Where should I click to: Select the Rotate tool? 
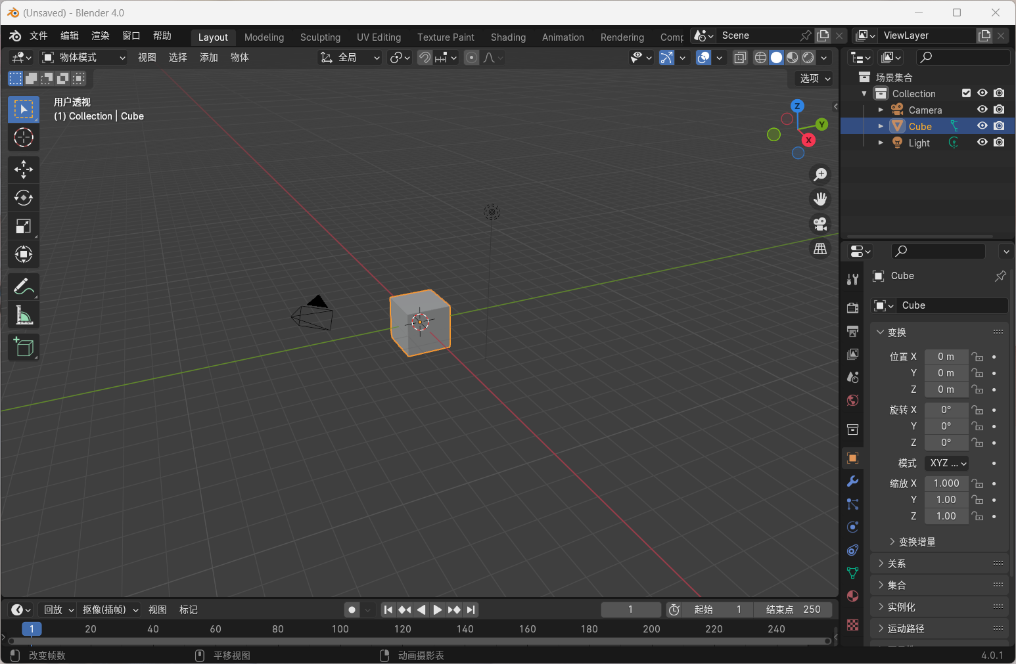tap(24, 198)
